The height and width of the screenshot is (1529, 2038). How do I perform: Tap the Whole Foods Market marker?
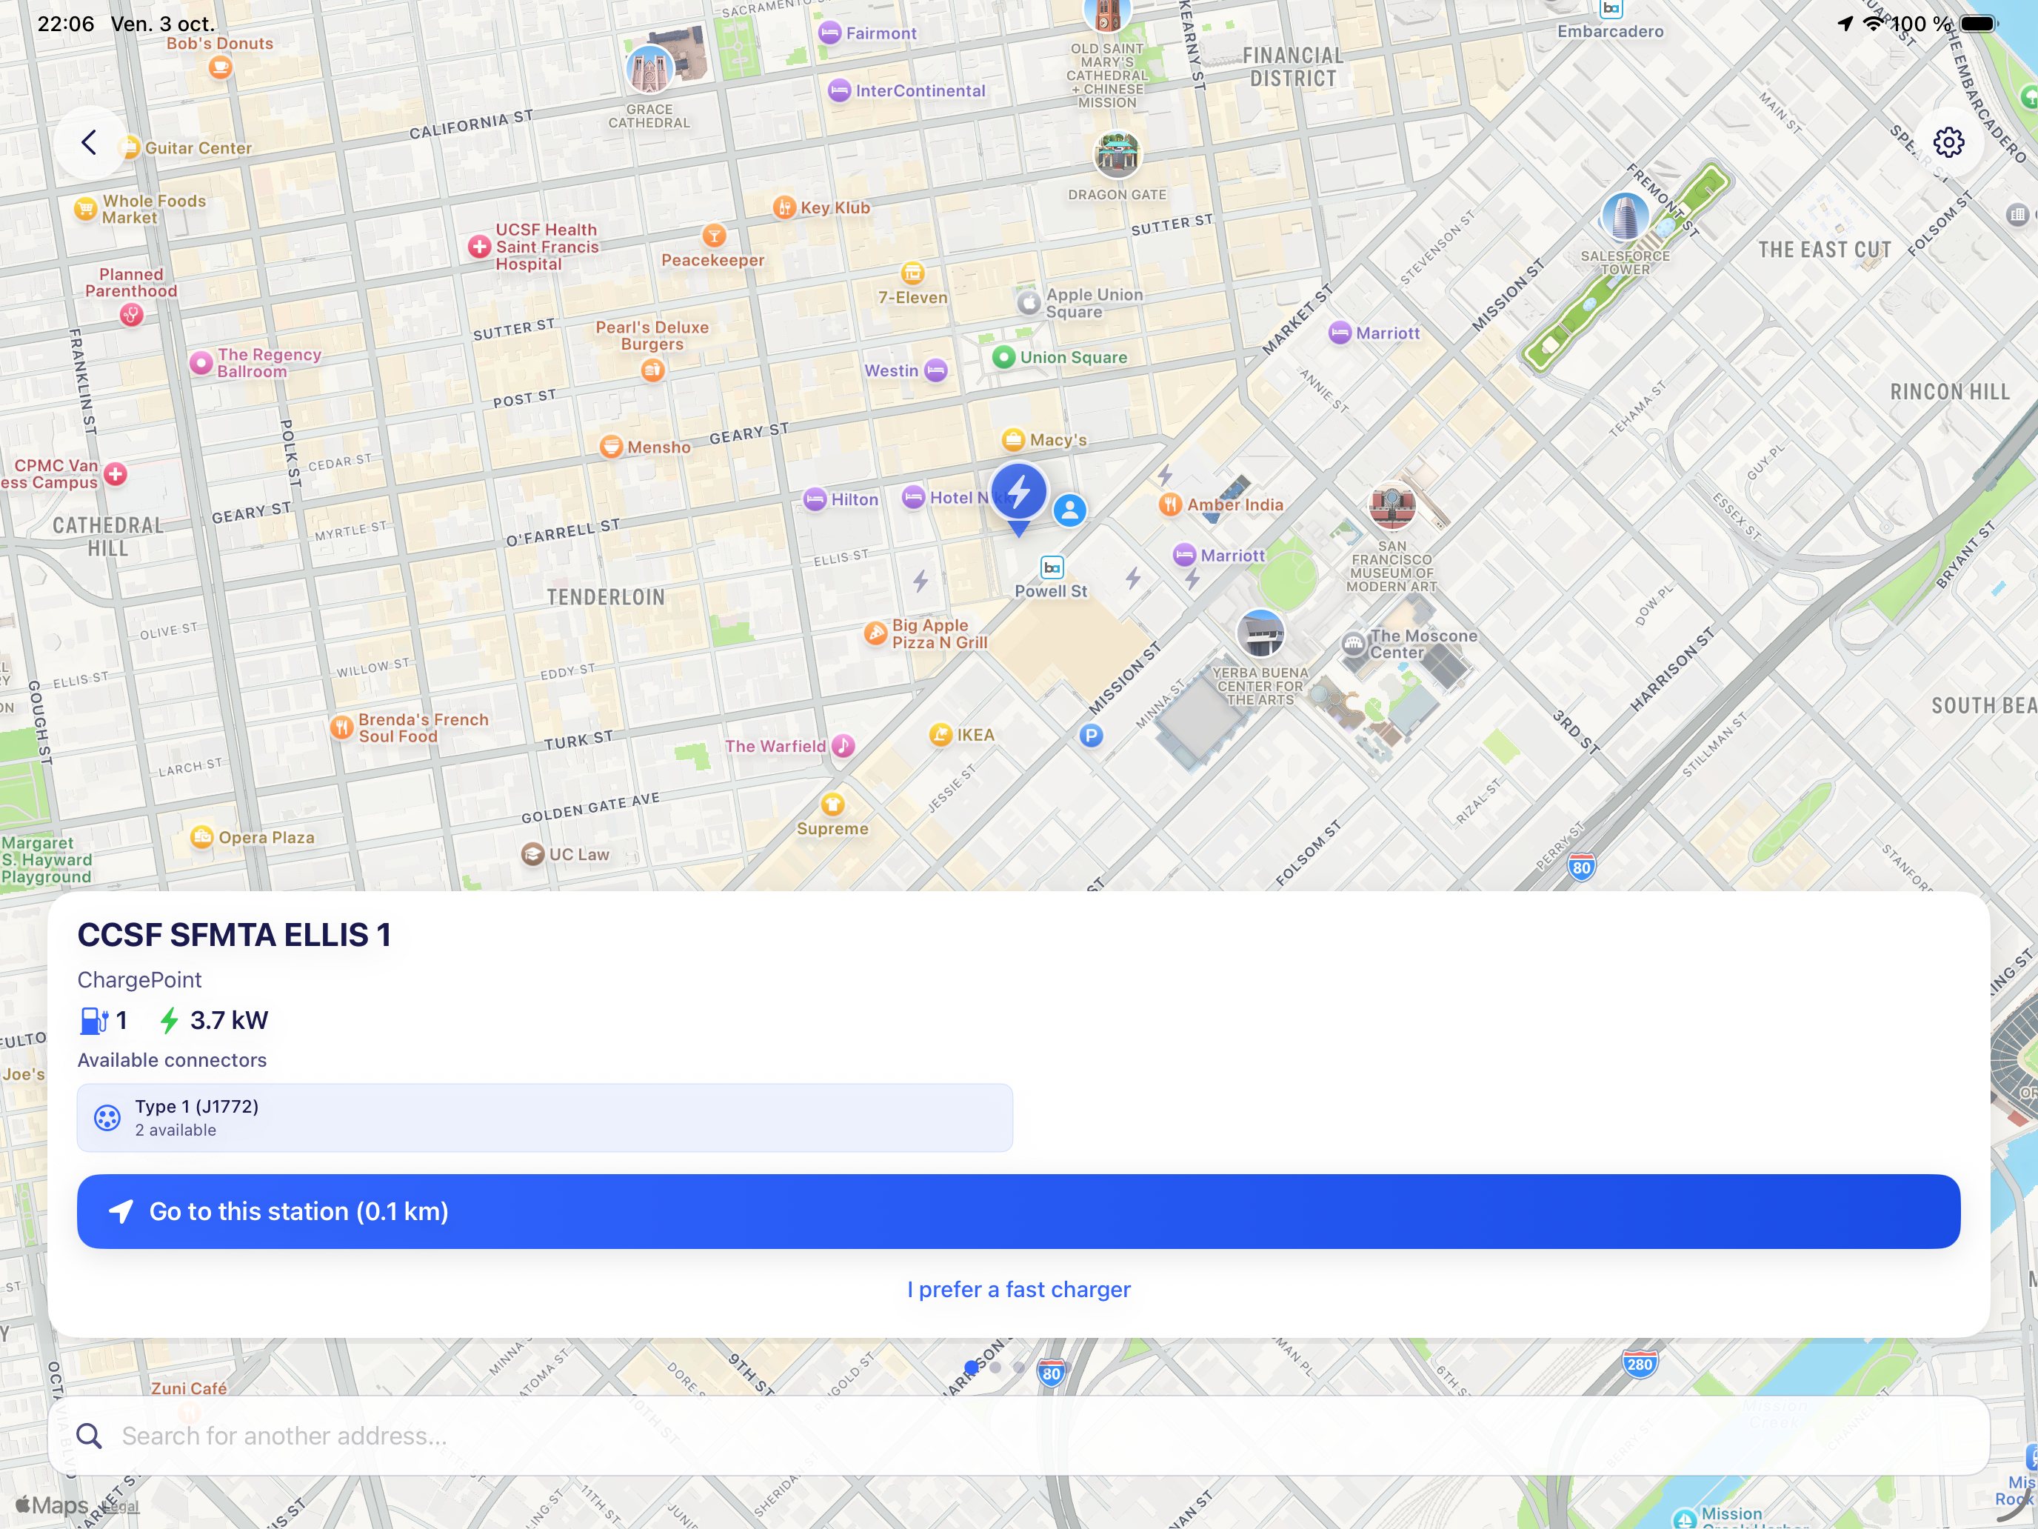(x=86, y=209)
